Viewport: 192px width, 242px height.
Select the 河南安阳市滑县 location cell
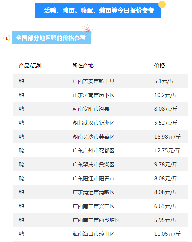point(91,109)
